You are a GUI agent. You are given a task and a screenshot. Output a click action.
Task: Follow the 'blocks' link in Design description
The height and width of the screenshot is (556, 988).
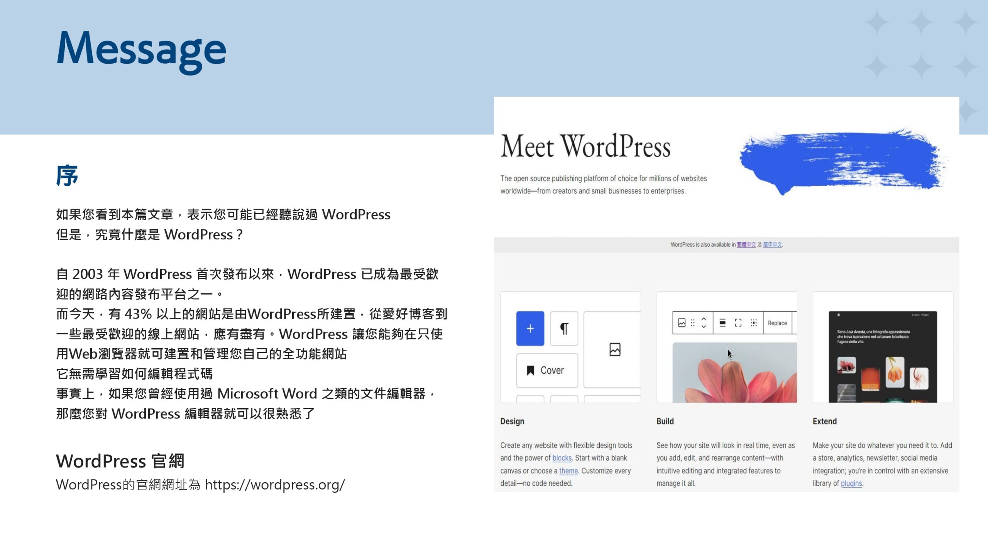click(x=562, y=458)
